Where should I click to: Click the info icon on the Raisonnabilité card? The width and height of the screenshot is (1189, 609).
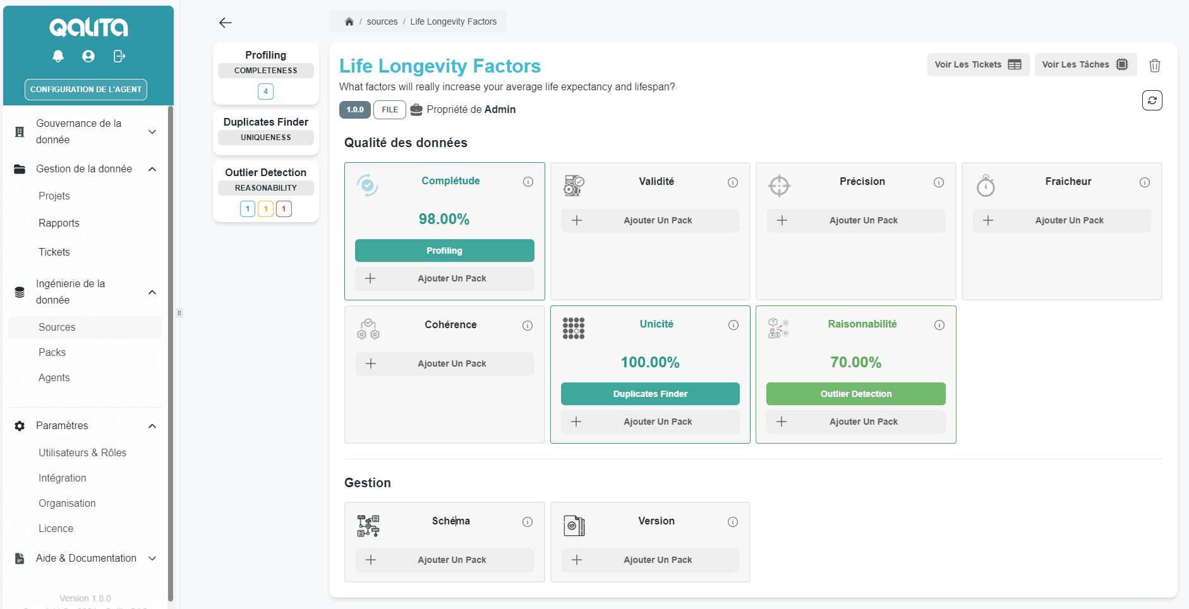click(939, 325)
